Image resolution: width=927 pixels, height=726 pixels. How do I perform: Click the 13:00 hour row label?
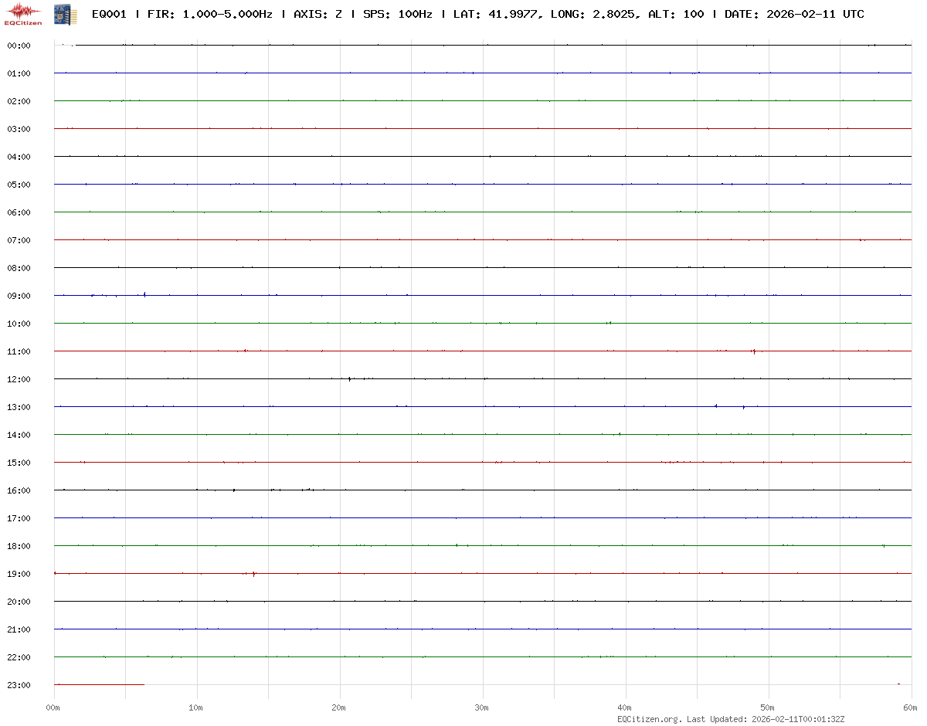tap(19, 407)
